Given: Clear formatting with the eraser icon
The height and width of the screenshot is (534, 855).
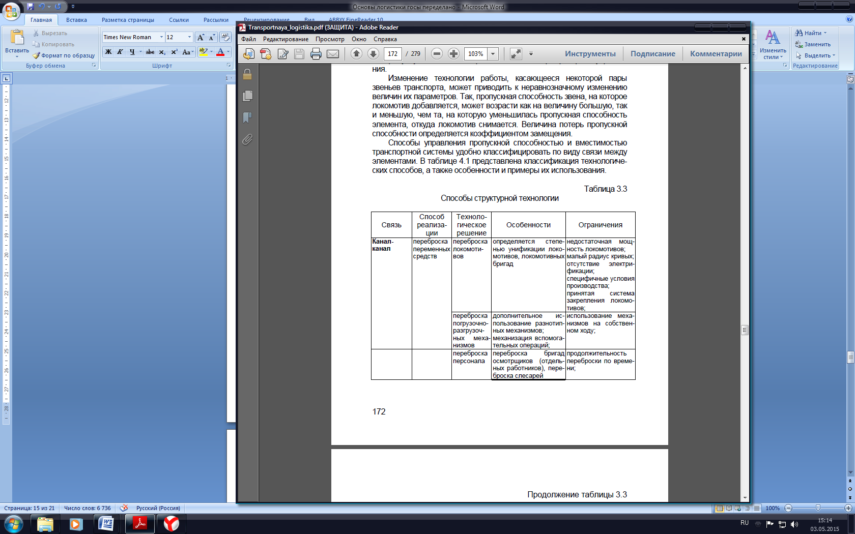Looking at the screenshot, I should point(225,37).
